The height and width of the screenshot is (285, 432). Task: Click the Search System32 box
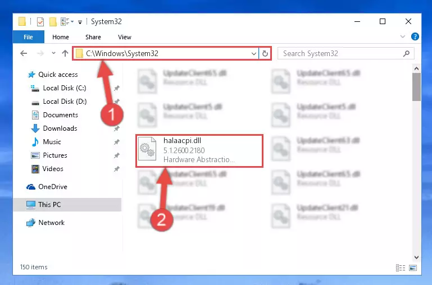tap(345, 53)
